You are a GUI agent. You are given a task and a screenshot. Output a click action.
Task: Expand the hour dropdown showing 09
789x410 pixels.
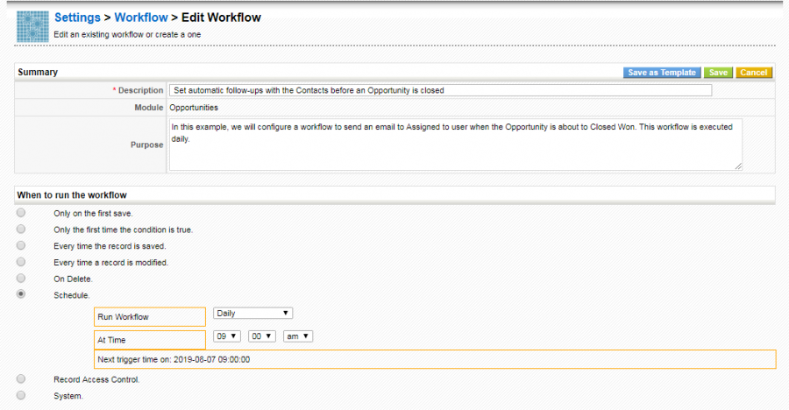227,336
